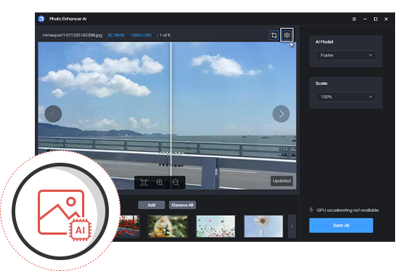
Task: Click the Add button
Action: (x=152, y=205)
